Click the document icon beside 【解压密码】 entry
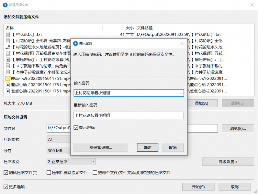This screenshot has width=258, height=194. (x=8, y=59)
